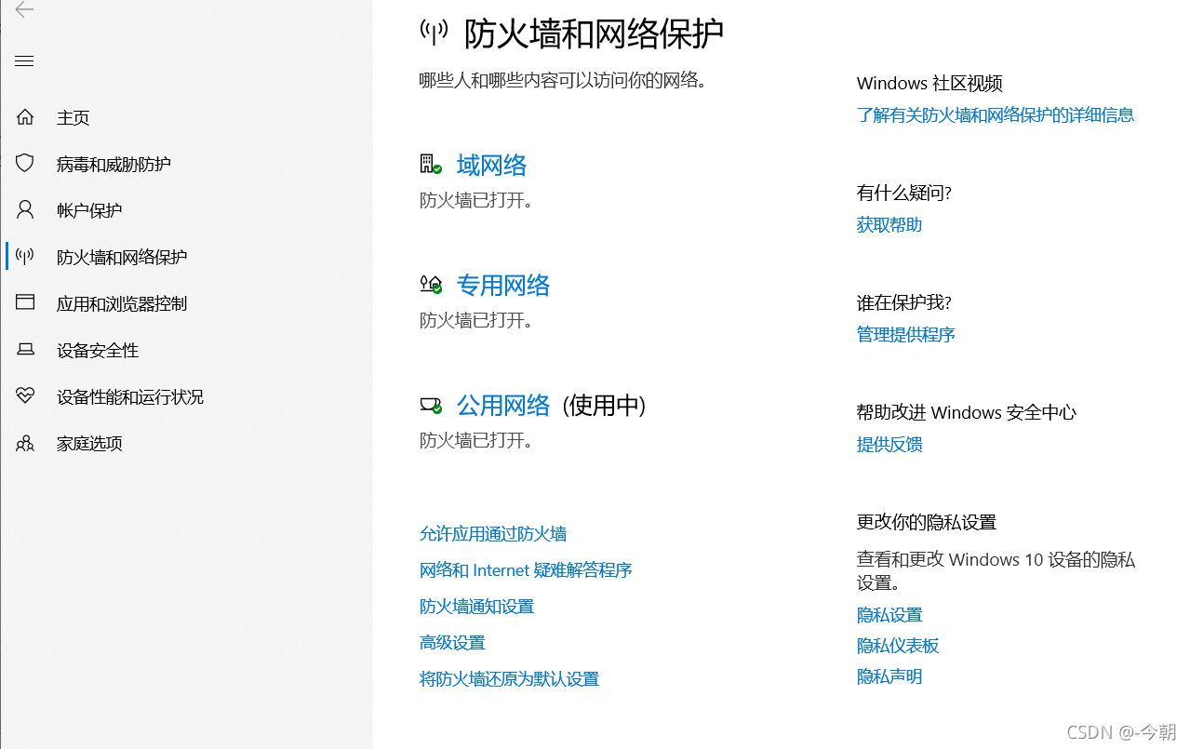Open 帐户保护 section
Viewport: 1190px width, 749px height.
coord(89,210)
